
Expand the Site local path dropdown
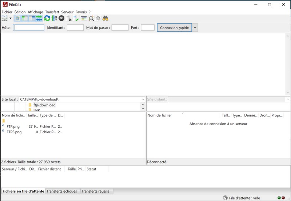(143, 99)
